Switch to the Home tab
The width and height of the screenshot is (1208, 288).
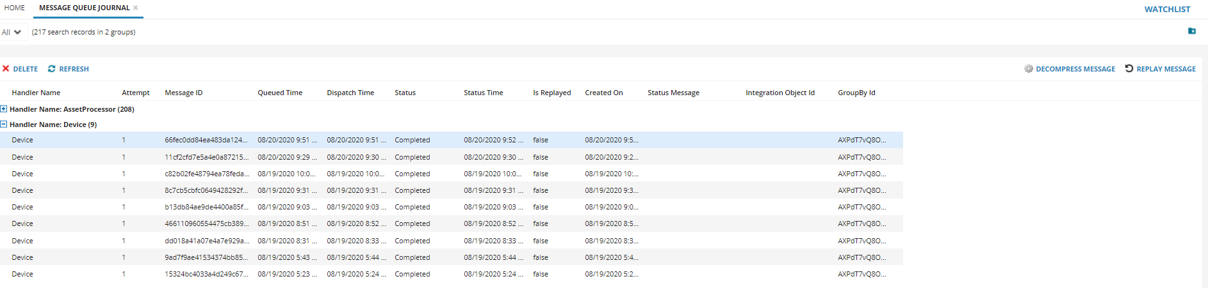click(x=15, y=8)
